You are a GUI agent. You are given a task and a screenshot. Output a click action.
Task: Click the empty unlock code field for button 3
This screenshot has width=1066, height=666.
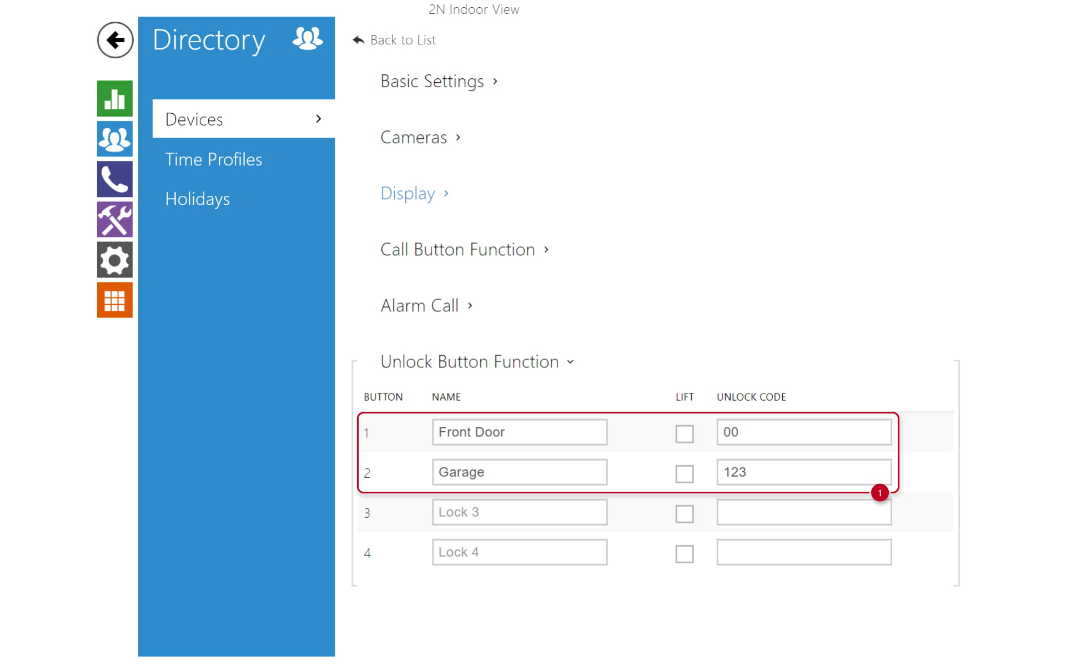pos(804,512)
